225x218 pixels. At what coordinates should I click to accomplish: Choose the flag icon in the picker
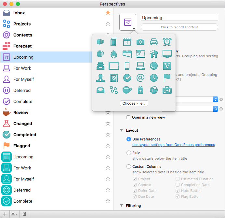(167, 78)
